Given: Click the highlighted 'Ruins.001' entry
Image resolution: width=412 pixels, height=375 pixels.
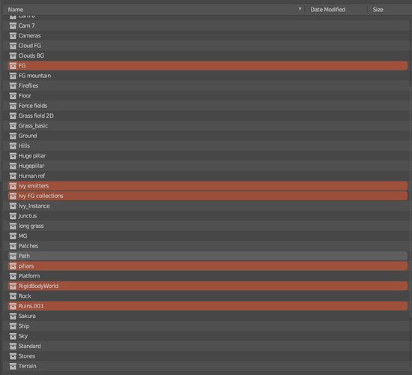Looking at the screenshot, I should pyautogui.click(x=207, y=306).
